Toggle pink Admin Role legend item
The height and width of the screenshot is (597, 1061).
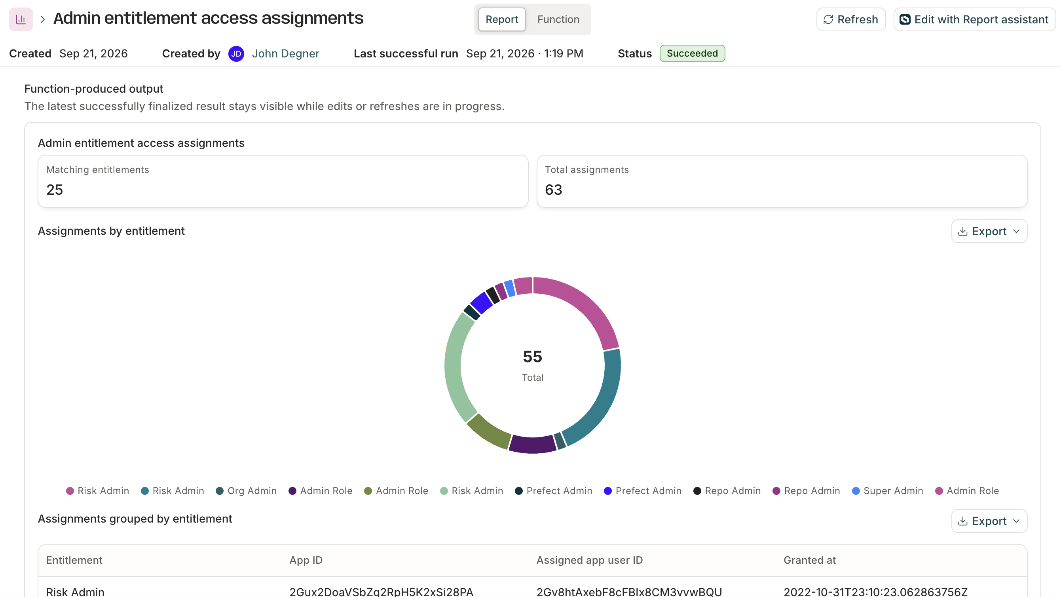point(967,491)
